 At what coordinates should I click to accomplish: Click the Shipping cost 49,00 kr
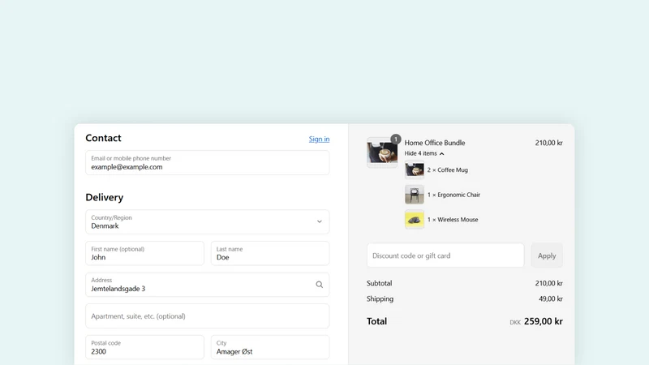[x=551, y=298]
